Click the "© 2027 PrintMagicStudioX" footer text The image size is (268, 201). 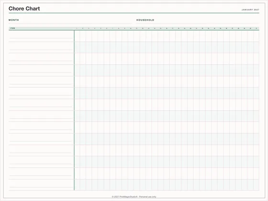pyautogui.click(x=124, y=197)
